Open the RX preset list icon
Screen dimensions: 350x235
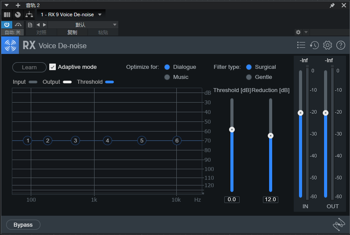coord(301,45)
